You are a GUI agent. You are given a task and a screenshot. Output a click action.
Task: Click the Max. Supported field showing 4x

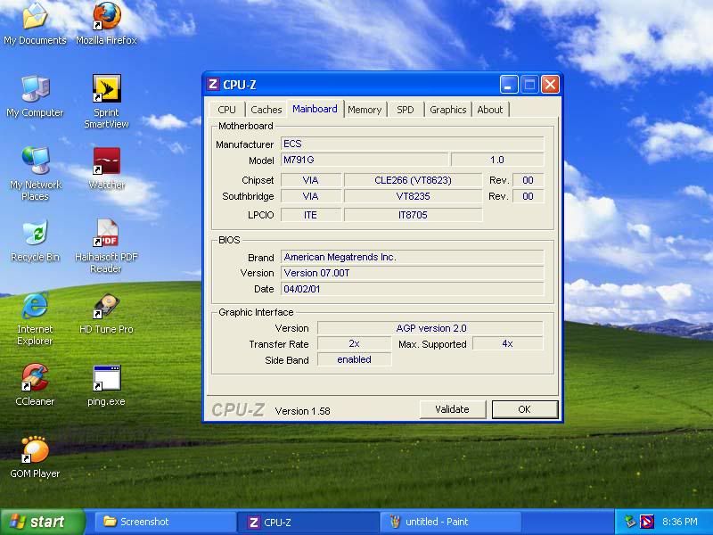click(x=508, y=343)
